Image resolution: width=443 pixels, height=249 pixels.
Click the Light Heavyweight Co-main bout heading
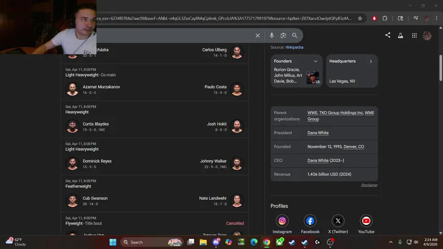click(x=90, y=75)
